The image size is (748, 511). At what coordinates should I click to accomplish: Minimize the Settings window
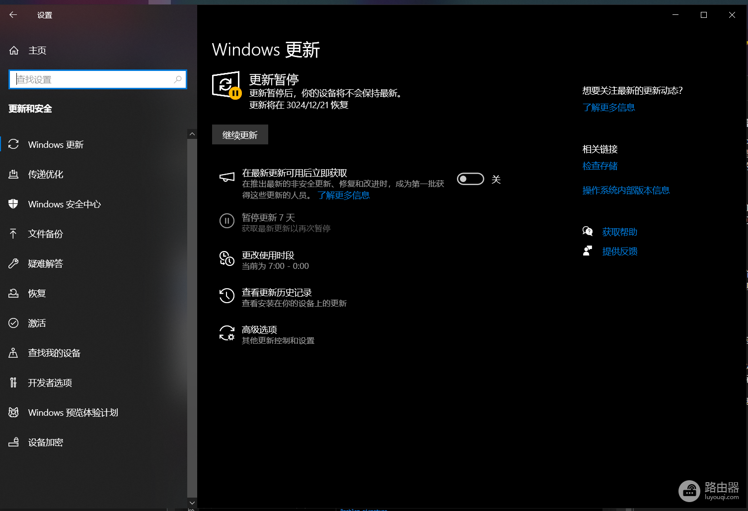pos(675,15)
